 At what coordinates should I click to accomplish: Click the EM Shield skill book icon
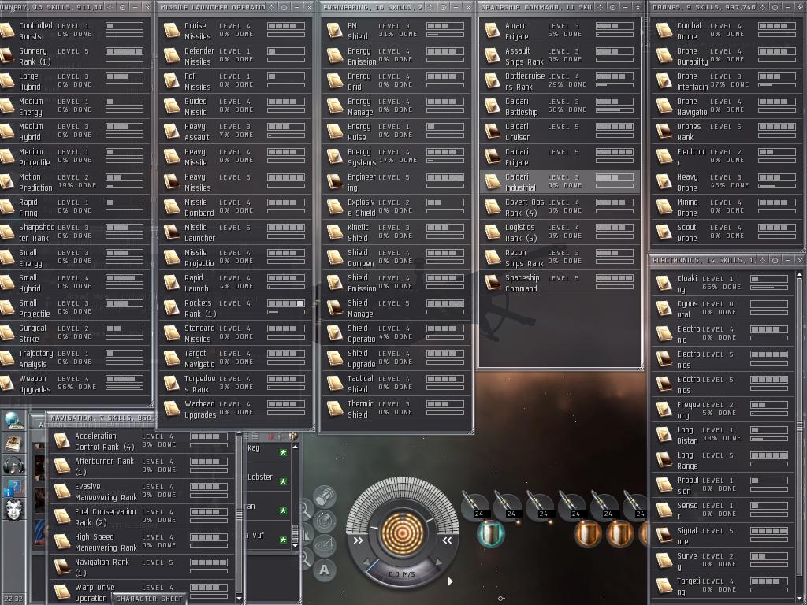(x=334, y=31)
